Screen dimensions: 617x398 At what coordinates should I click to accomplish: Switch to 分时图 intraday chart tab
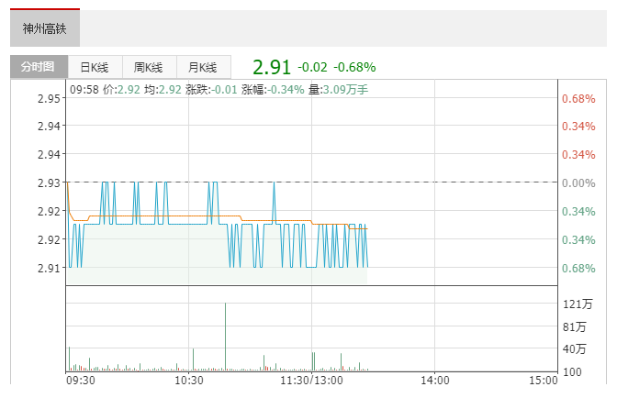[39, 67]
